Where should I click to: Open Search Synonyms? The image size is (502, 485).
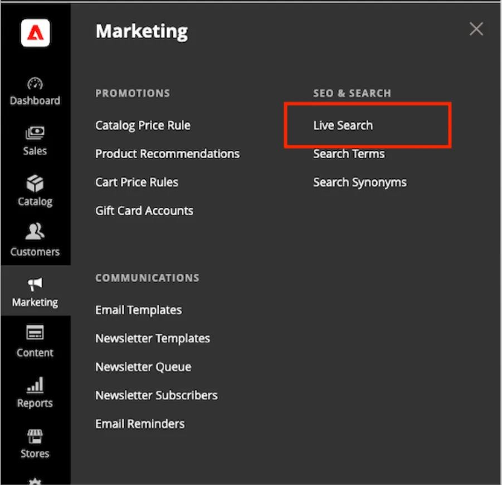click(360, 182)
